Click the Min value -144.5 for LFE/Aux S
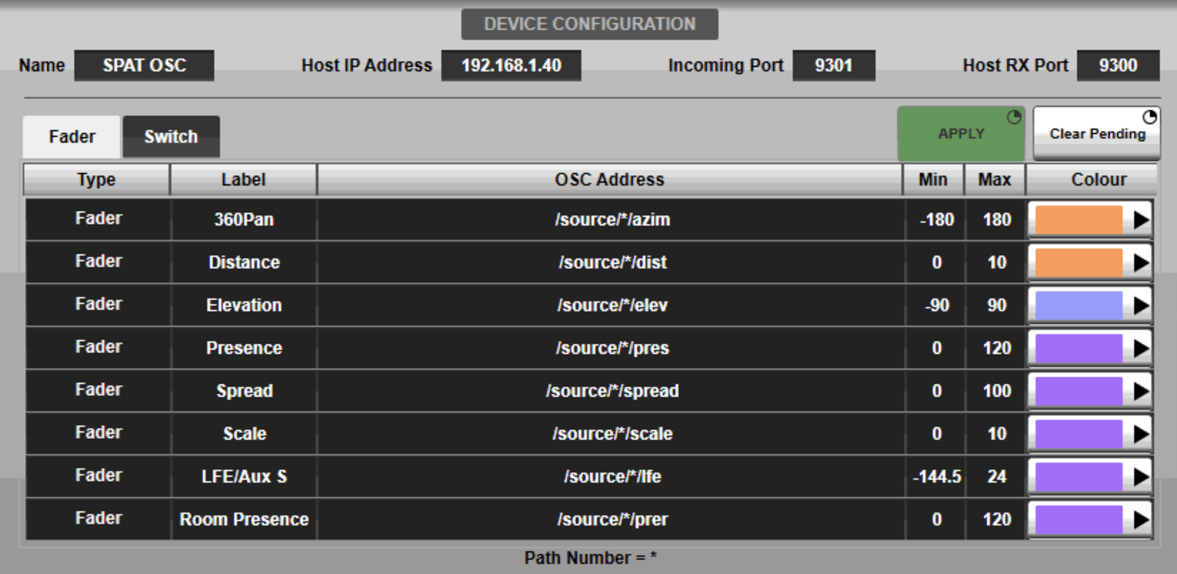The image size is (1177, 574). [936, 477]
